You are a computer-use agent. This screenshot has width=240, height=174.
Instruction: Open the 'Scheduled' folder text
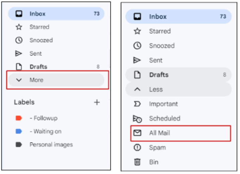coord(165,118)
